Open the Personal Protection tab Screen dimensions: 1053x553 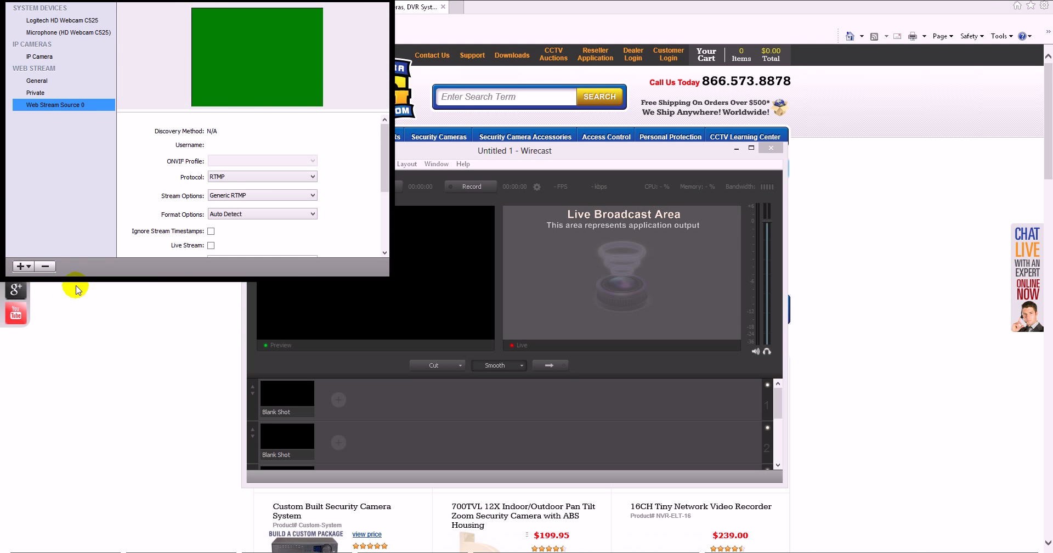[670, 137]
